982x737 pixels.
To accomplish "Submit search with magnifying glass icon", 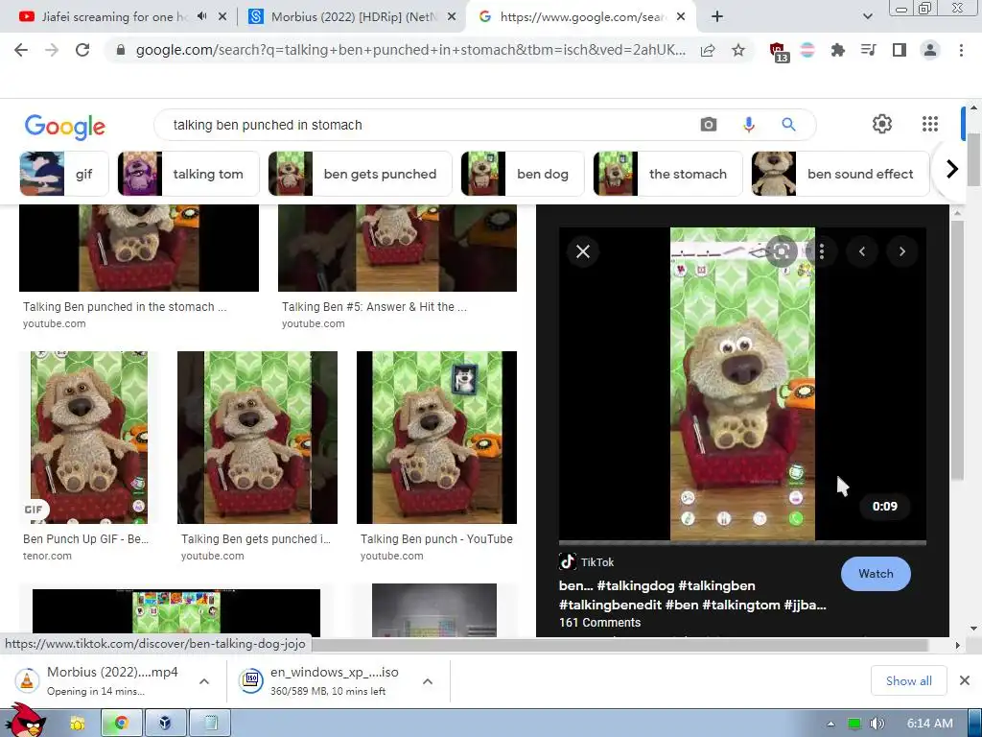I will point(788,125).
